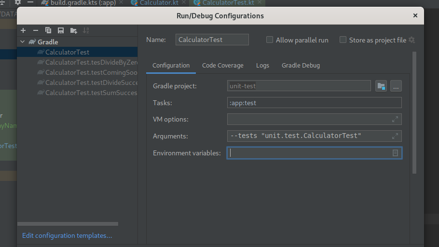Open Store as project file gear settings
This screenshot has width=439, height=247.
pos(412,40)
